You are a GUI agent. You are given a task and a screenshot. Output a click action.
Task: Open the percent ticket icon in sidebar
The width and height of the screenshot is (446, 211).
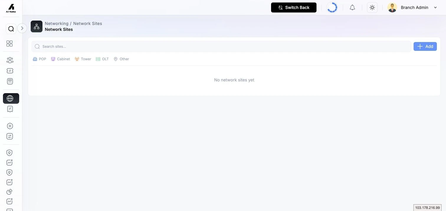[10, 71]
